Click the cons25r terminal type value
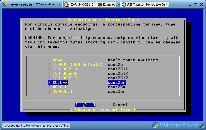Image resolution: width=206 pixels, height=130 pixels. 117,83
